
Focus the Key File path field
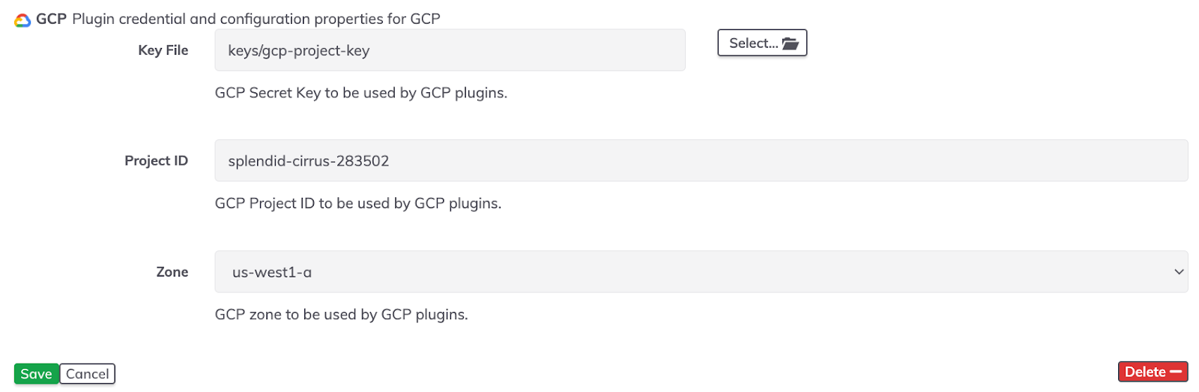point(450,50)
